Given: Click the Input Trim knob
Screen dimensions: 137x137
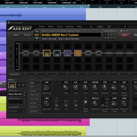Looking at the screenshot, I should (x=47, y=104).
